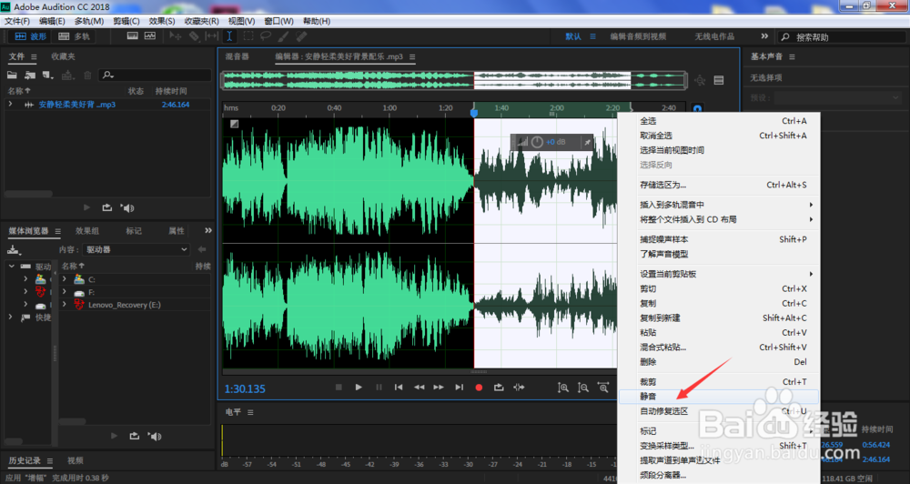This screenshot has height=484, width=910.
Task: Collapse the 驱动 tree node
Action: pyautogui.click(x=12, y=267)
